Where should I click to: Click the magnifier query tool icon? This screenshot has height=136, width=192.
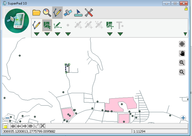pos(47,12)
